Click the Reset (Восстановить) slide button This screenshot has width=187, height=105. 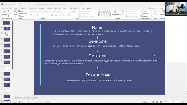[23, 14]
